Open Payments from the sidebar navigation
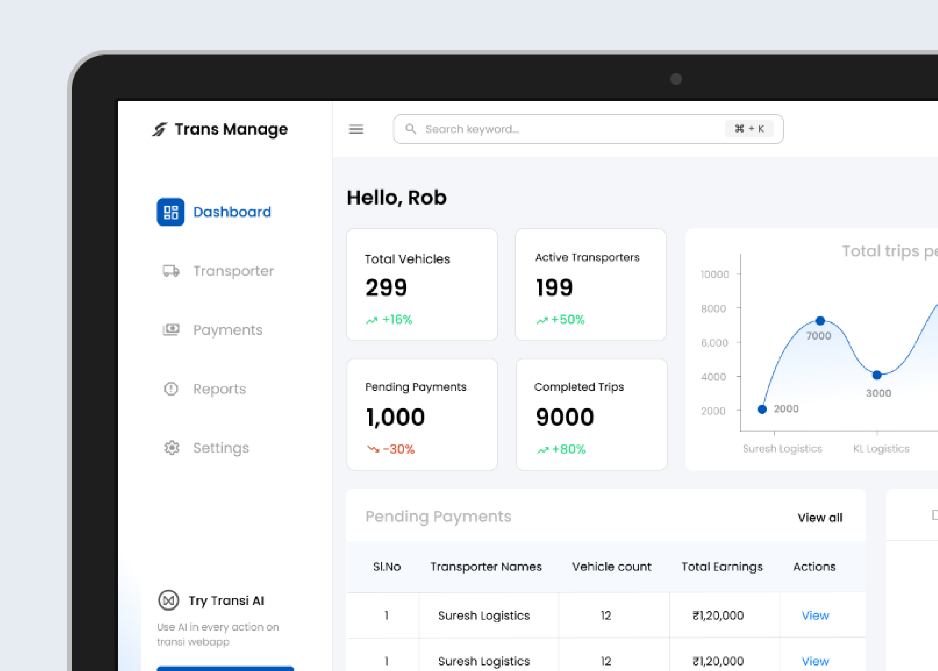The width and height of the screenshot is (938, 671). click(x=228, y=330)
